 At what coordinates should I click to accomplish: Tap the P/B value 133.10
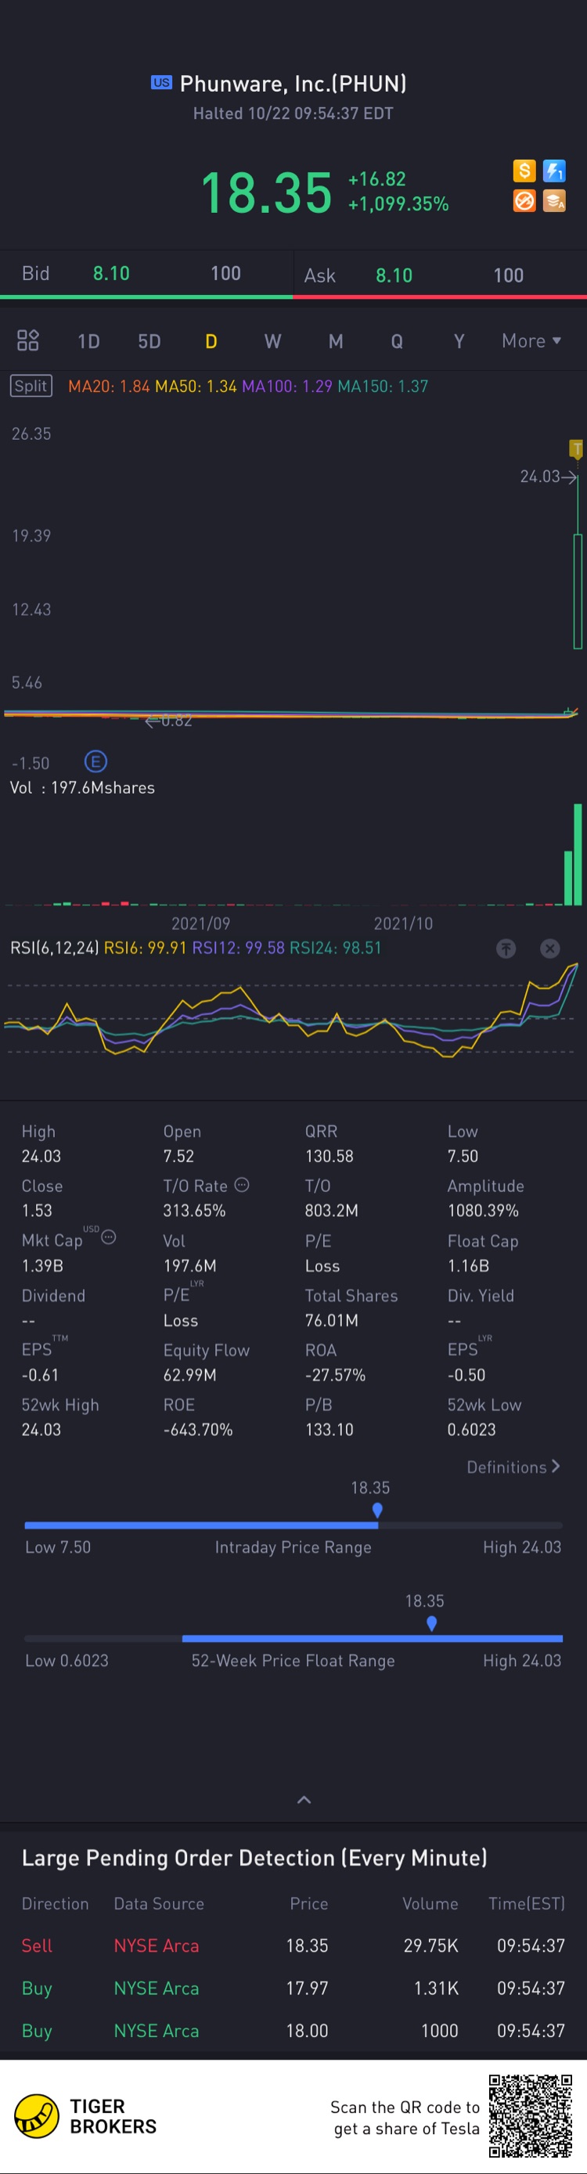click(329, 1430)
